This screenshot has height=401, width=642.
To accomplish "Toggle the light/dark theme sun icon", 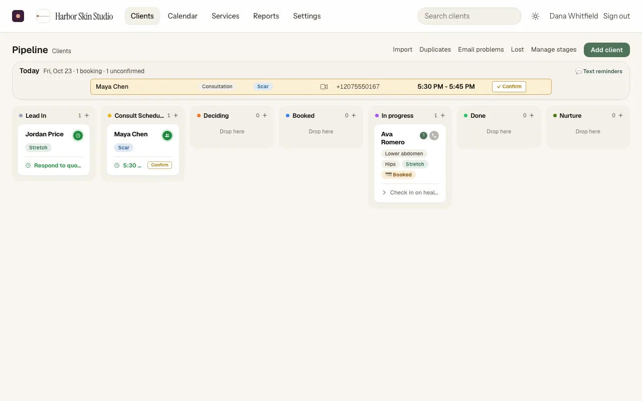I will click(x=535, y=16).
